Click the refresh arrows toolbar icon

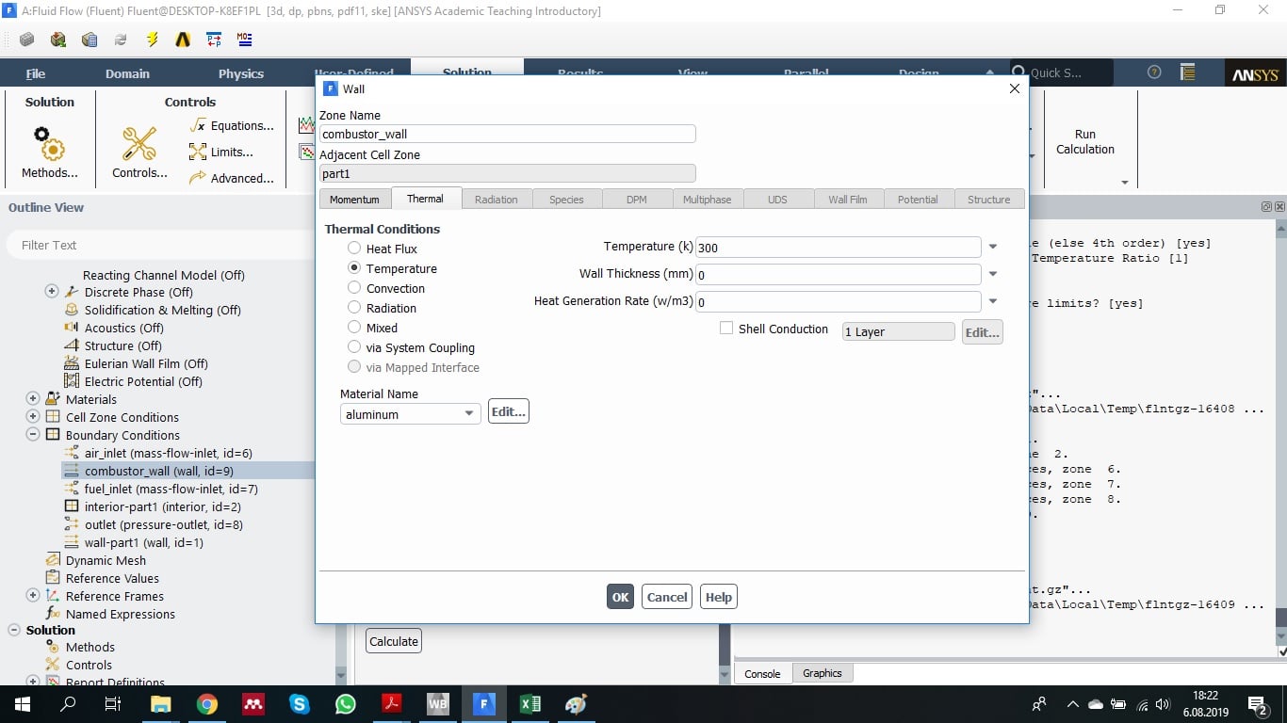(121, 40)
